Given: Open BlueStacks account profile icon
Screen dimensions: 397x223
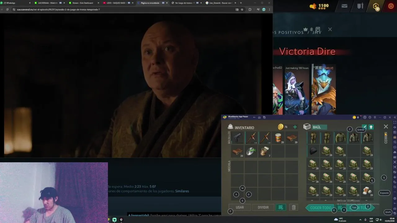Looking at the screenshot, I should pyautogui.click(x=365, y=117).
